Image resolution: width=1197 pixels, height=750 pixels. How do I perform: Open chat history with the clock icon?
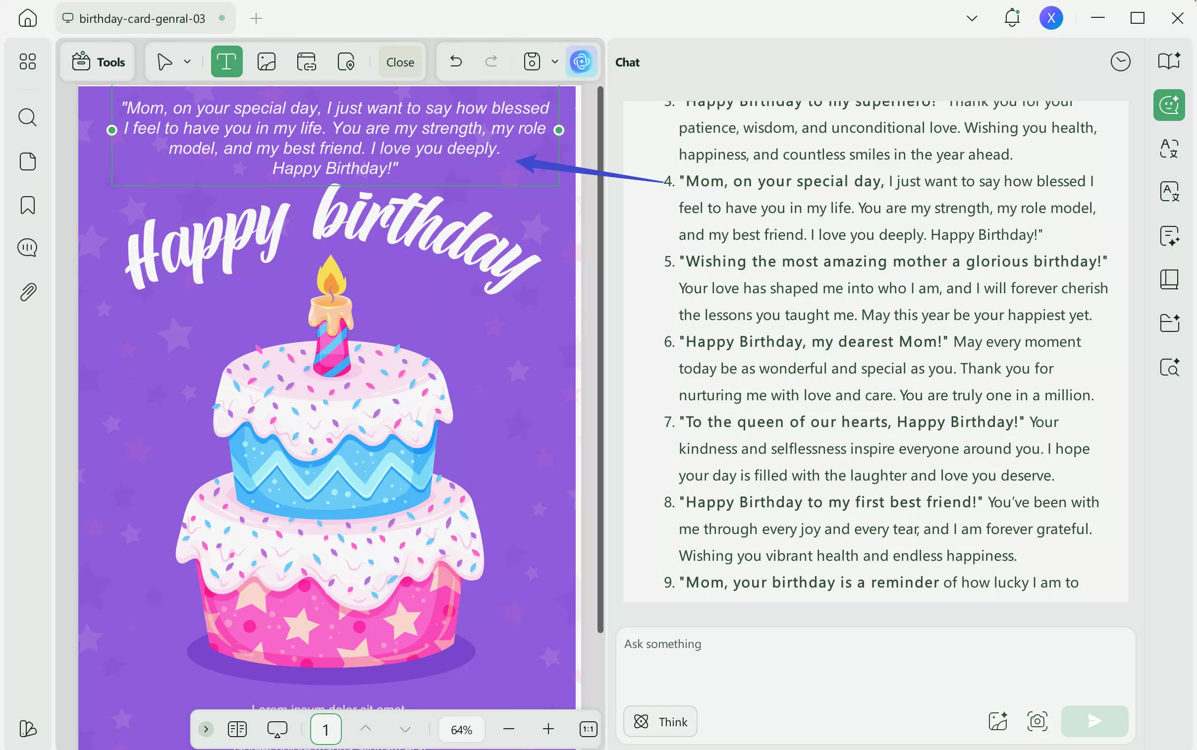coord(1121,61)
